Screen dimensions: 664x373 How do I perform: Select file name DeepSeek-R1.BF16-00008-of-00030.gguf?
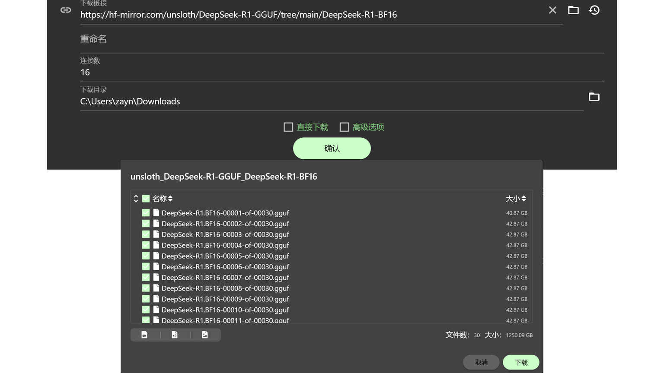coord(225,288)
